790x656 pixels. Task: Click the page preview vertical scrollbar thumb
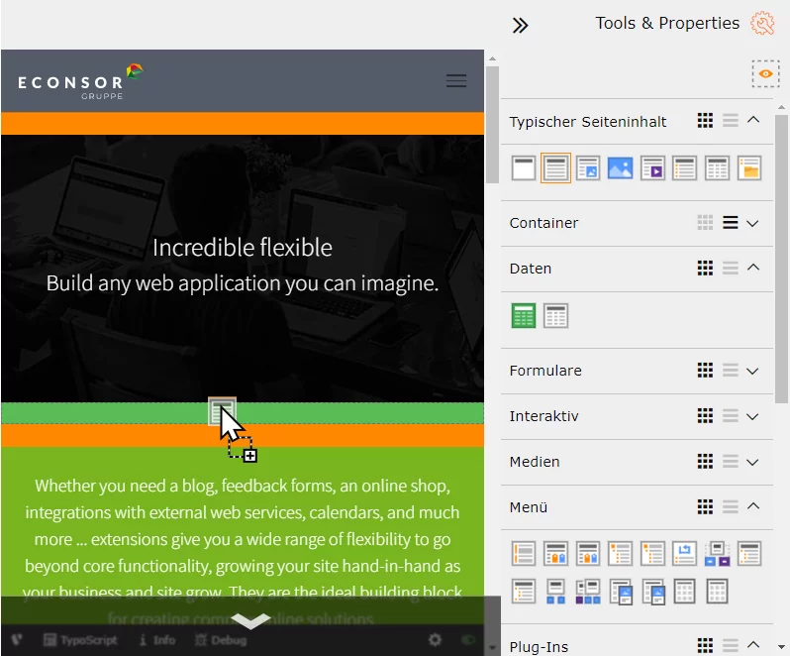492,125
